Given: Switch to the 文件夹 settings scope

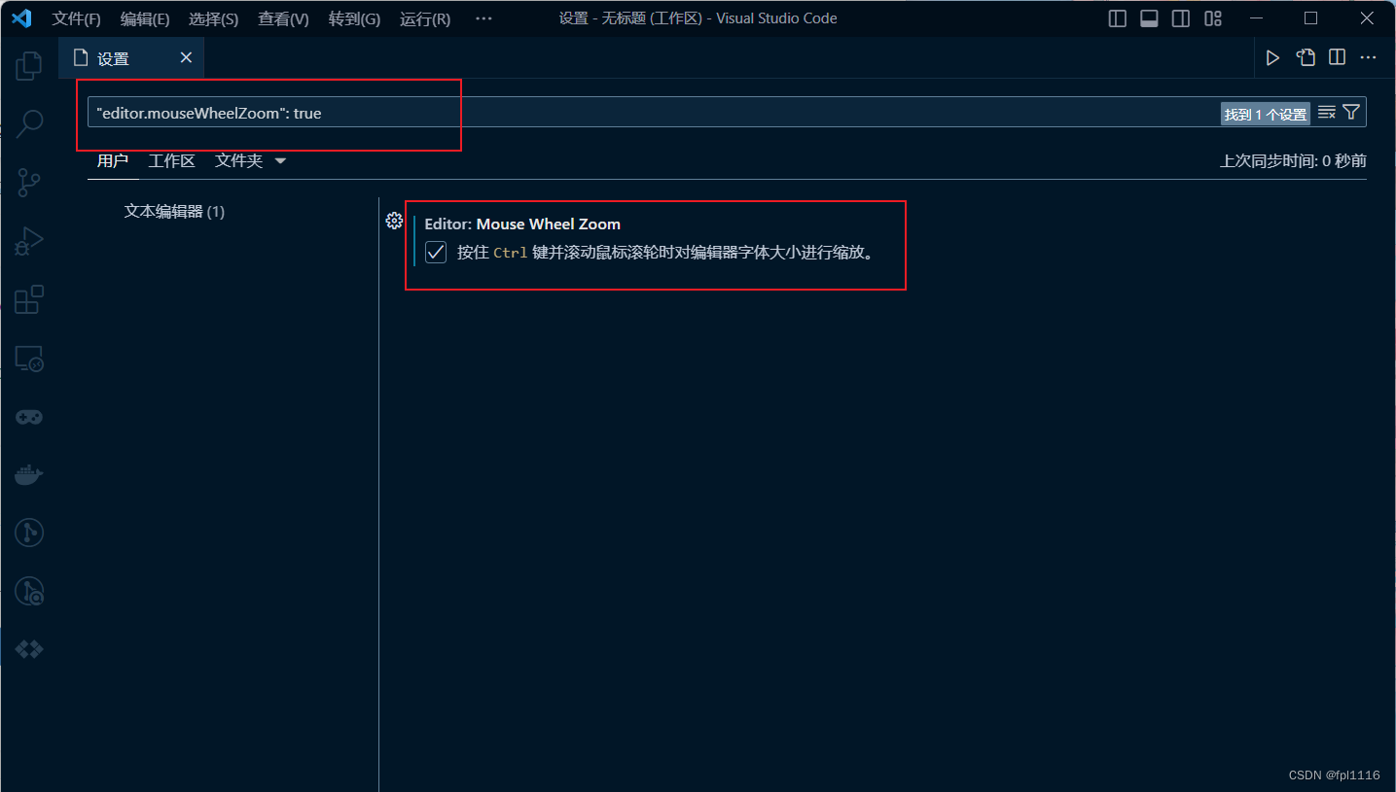Looking at the screenshot, I should 239,161.
